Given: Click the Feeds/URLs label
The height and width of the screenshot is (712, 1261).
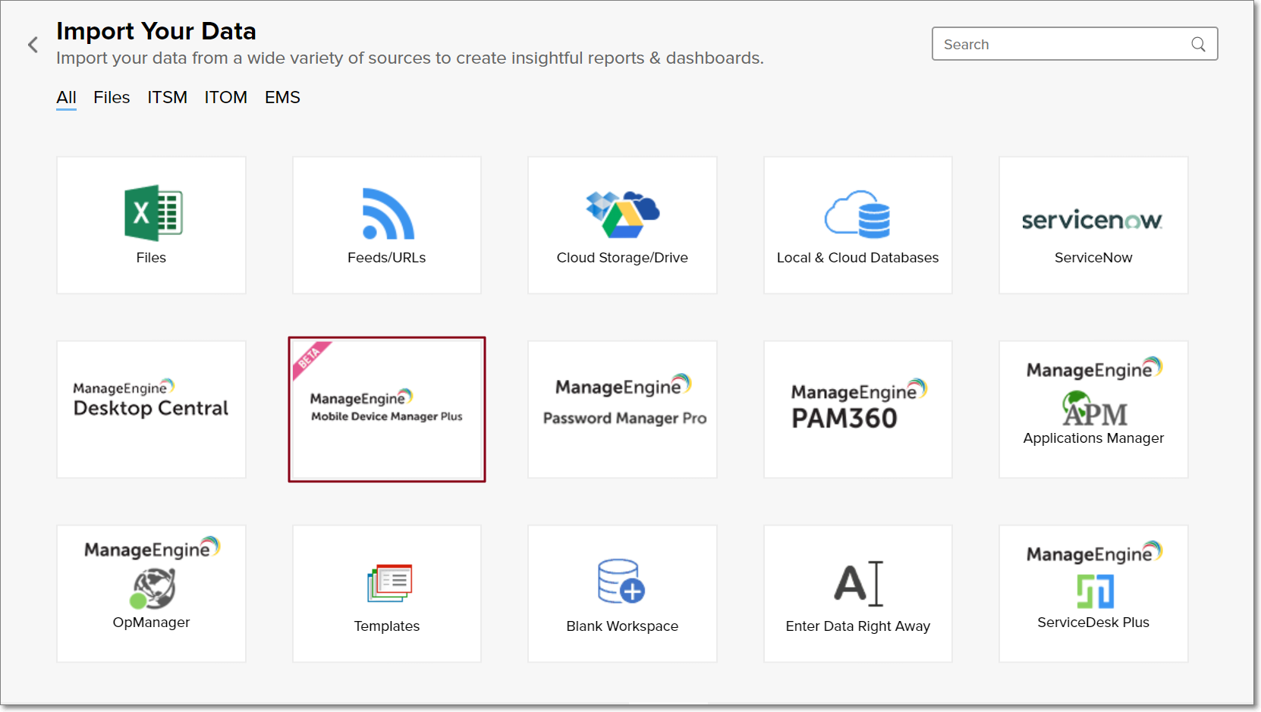Looking at the screenshot, I should (387, 258).
